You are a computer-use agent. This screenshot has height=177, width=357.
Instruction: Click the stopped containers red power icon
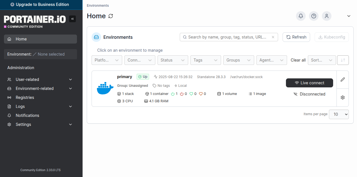182,94
